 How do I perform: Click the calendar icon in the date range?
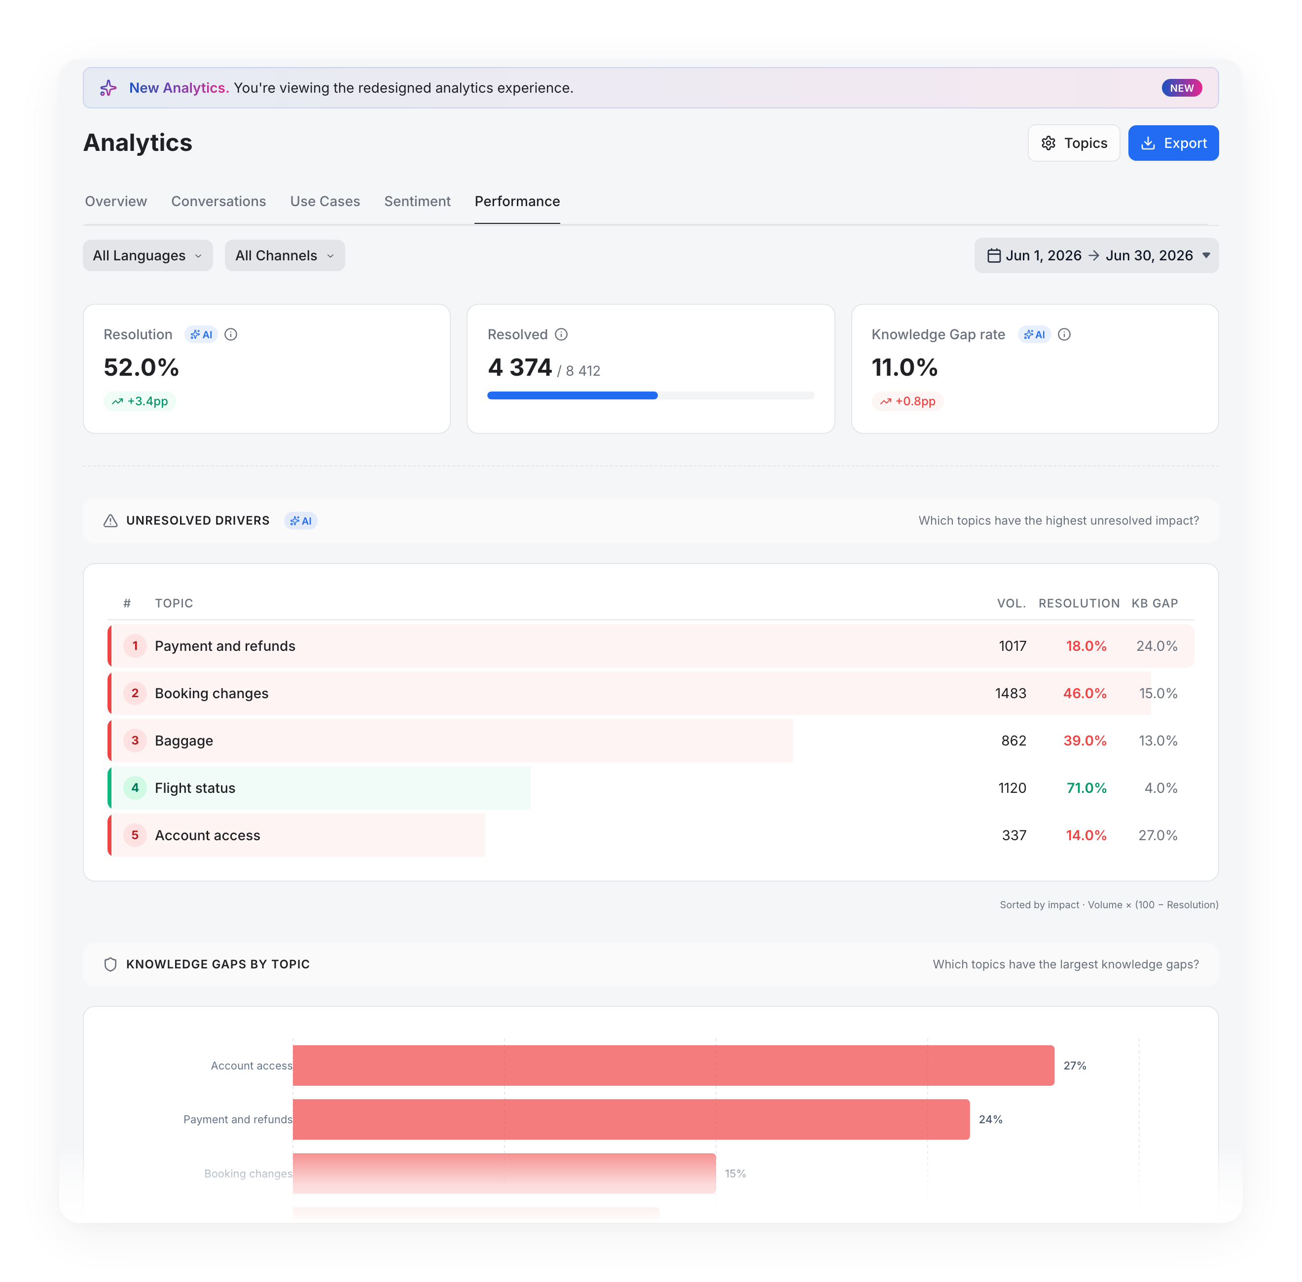[993, 255]
